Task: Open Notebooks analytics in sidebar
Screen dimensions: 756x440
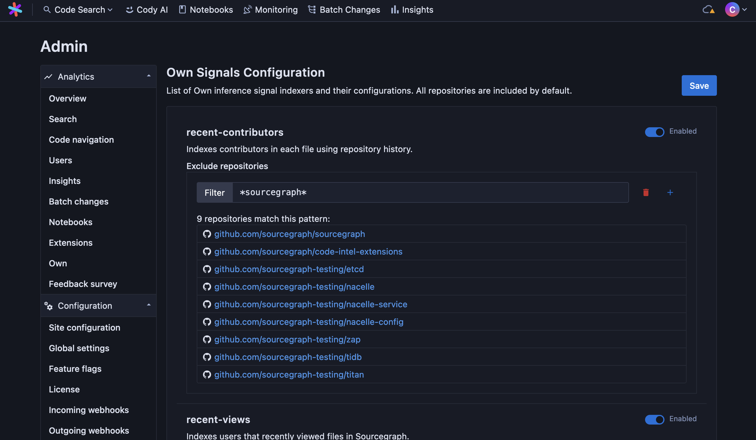Action: (71, 222)
